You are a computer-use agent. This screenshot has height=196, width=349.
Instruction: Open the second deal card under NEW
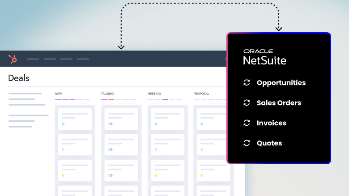pos(75,145)
